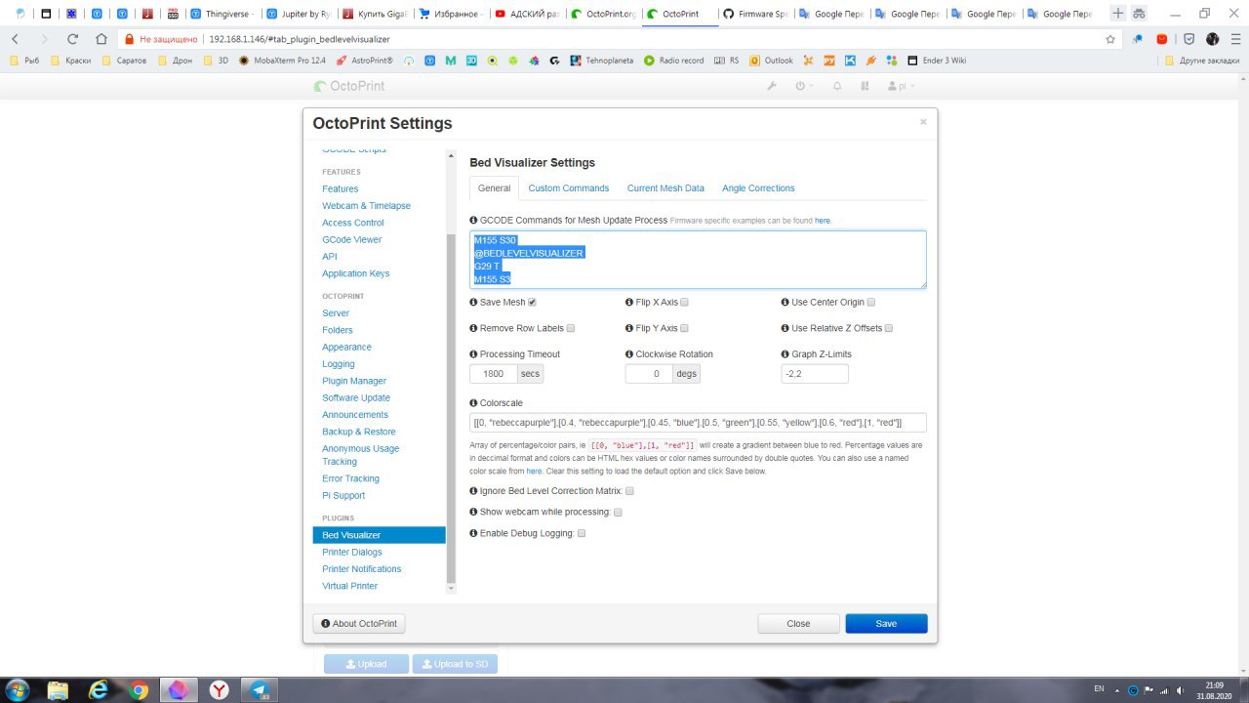Open the OctoPrint notifications bell icon

(x=836, y=86)
